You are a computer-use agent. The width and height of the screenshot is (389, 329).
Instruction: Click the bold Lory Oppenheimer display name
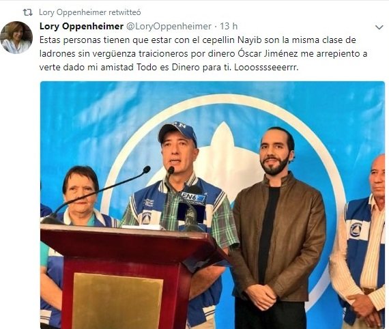(81, 27)
